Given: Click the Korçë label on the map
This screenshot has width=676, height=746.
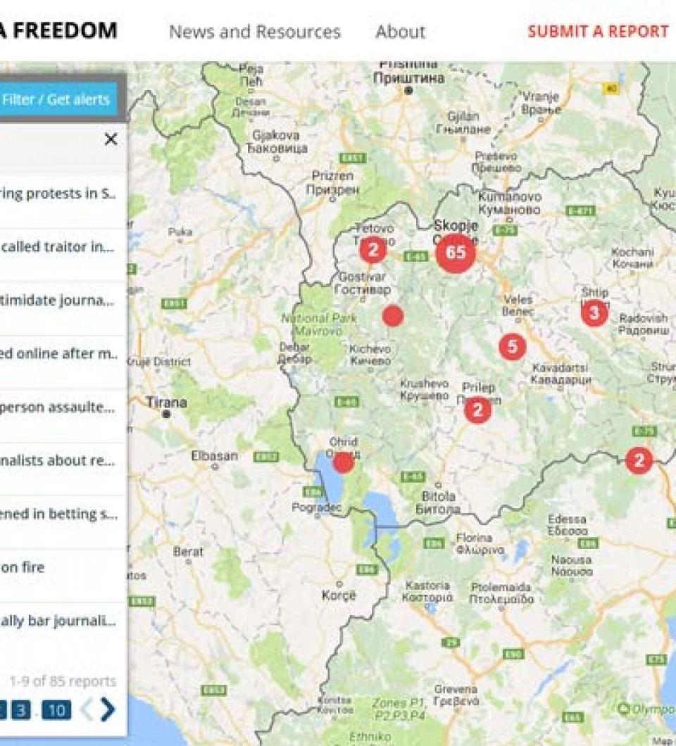Looking at the screenshot, I should point(339,595).
